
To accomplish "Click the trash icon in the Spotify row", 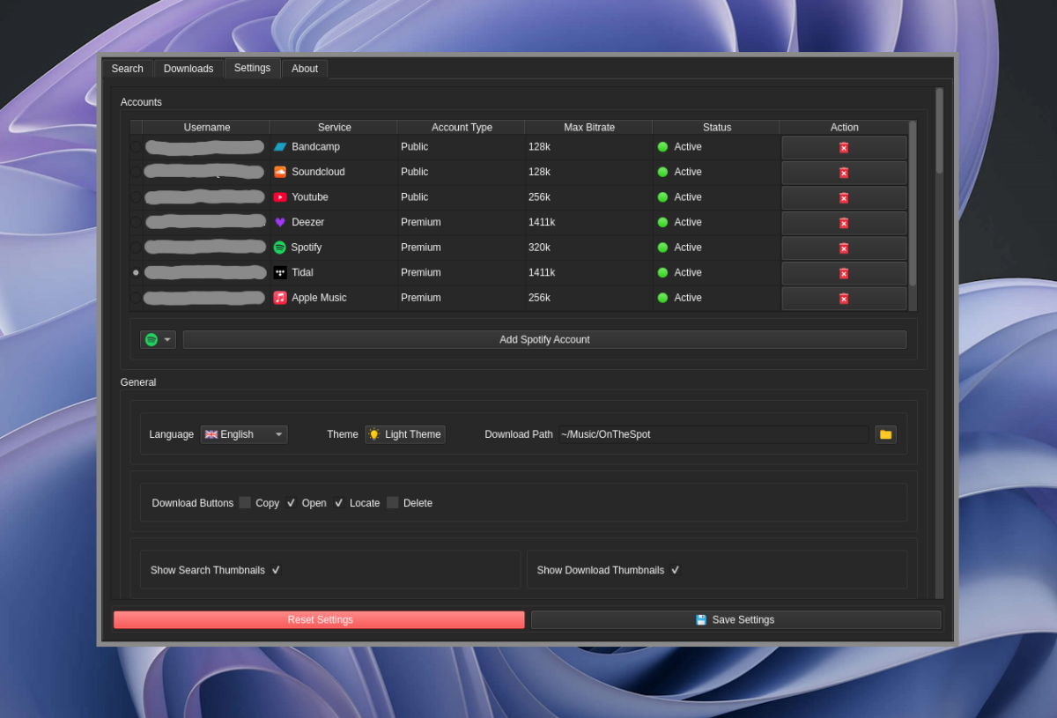I will (844, 248).
